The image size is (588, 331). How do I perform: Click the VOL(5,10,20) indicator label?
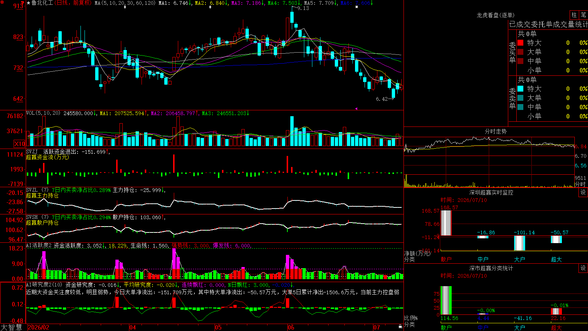pos(43,113)
